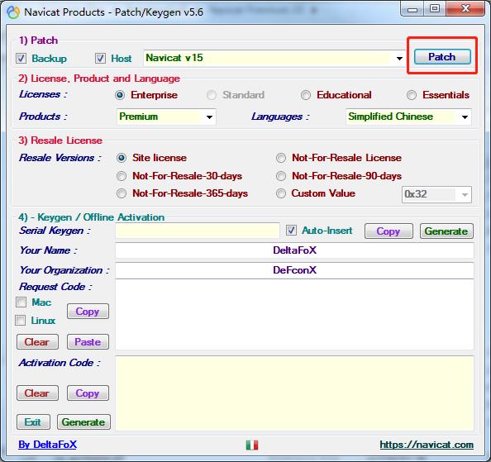Choose the Site license resale version
This screenshot has height=462, width=491.
[x=122, y=158]
